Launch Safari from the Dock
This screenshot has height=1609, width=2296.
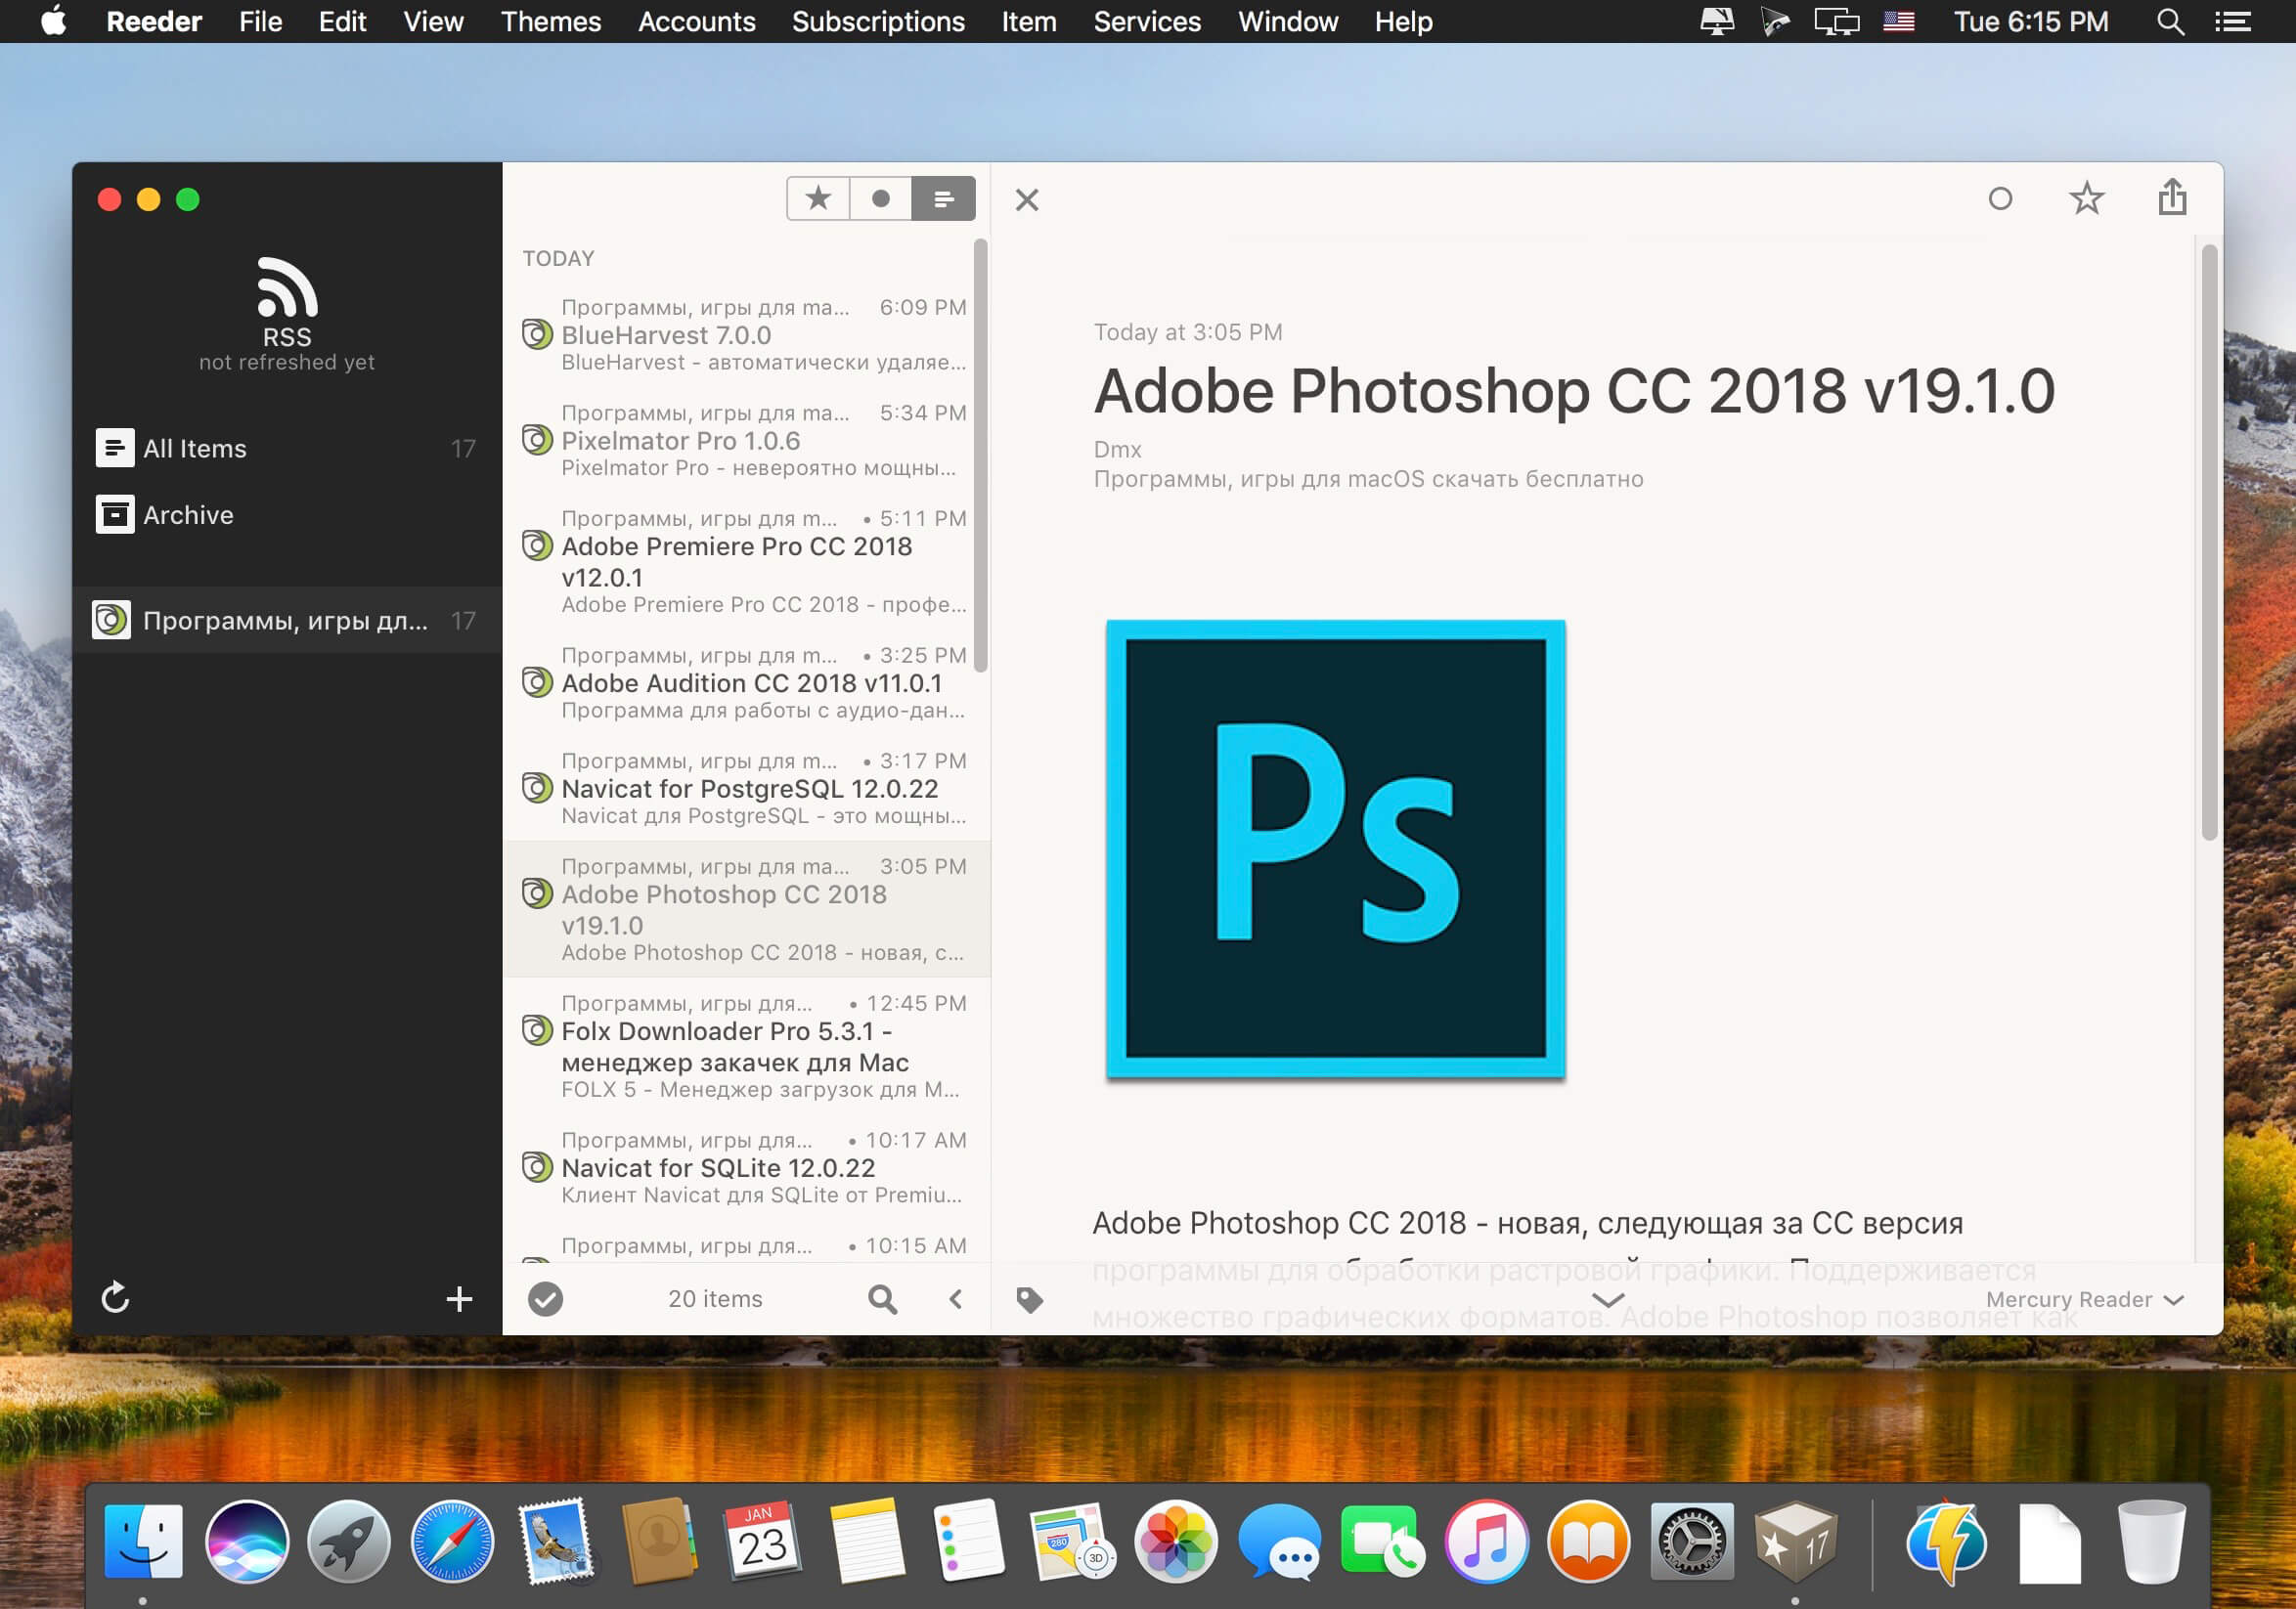click(452, 1541)
